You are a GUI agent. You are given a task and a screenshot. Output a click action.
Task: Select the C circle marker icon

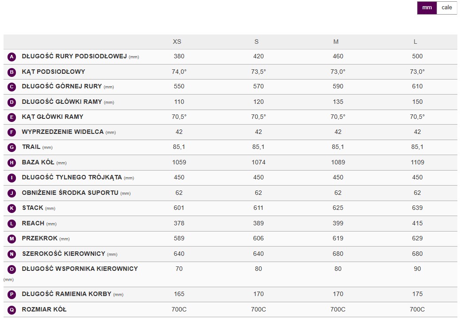coord(12,87)
